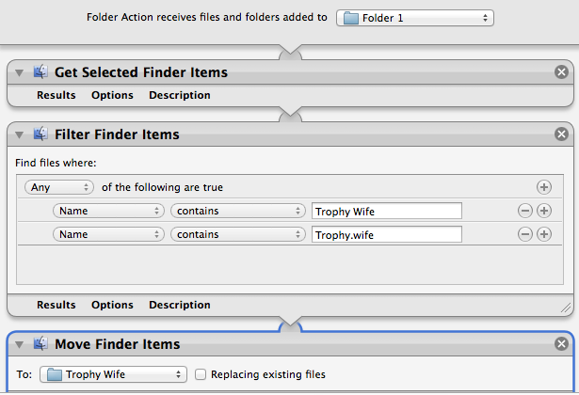This screenshot has width=579, height=395.
Task: Click the 'Find files where:' label
Action: [56, 163]
